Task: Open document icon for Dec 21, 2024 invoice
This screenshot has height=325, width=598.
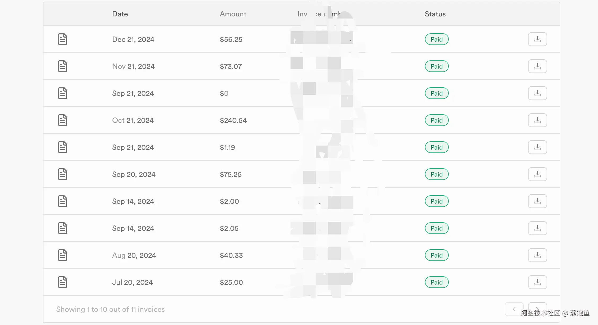Action: 63,39
